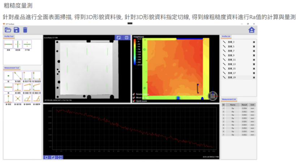Open file with the folder icon
The height and width of the screenshot is (163, 300).
click(x=8, y=30)
